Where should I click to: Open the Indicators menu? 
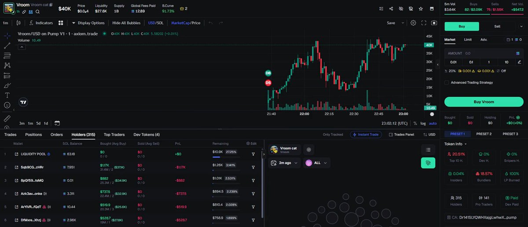pyautogui.click(x=41, y=23)
